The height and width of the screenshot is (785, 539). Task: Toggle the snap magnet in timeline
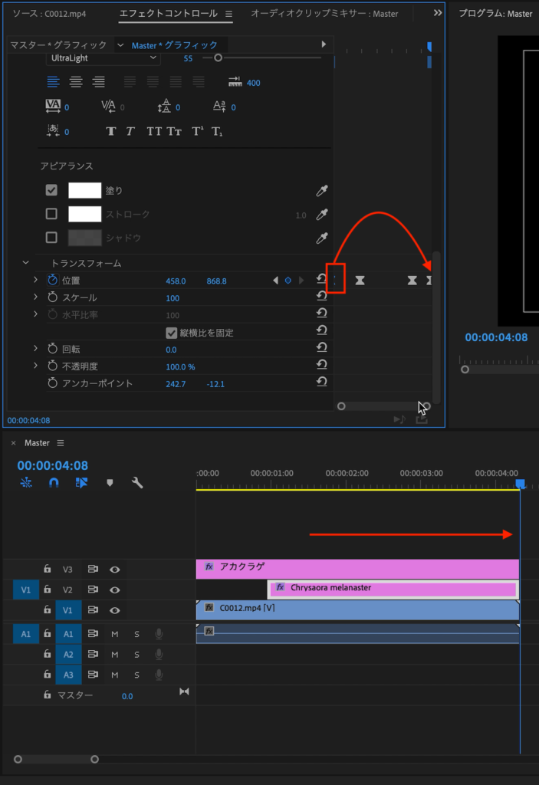[x=54, y=483]
